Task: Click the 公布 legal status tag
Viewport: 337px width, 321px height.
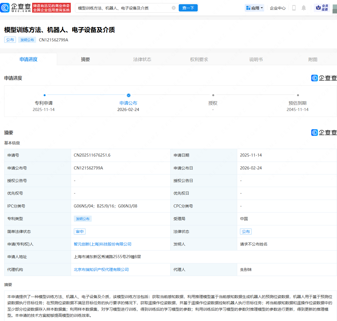Action: click(246, 231)
